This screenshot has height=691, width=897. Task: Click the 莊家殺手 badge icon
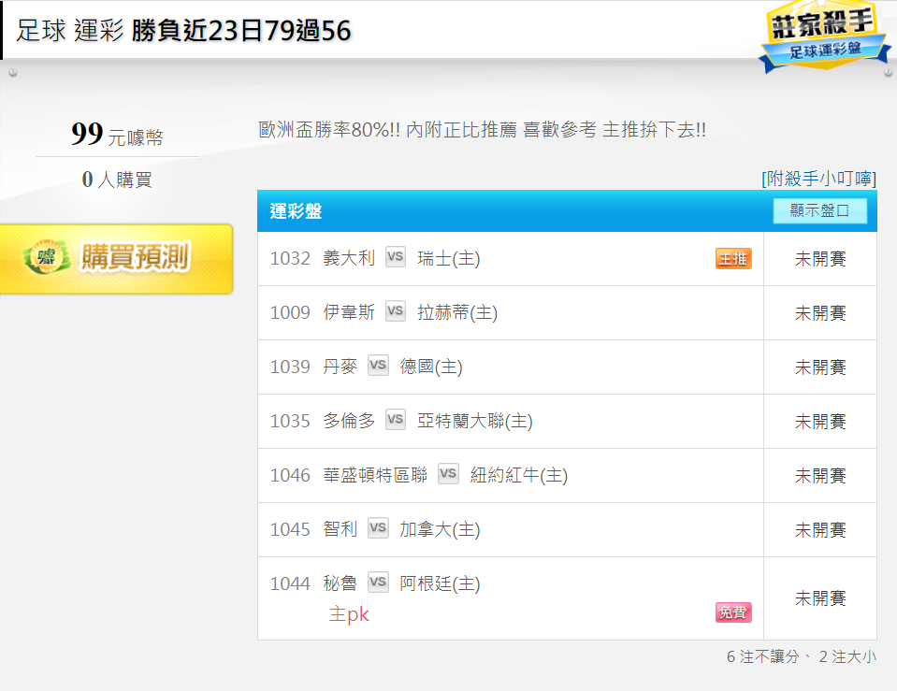coord(824,36)
